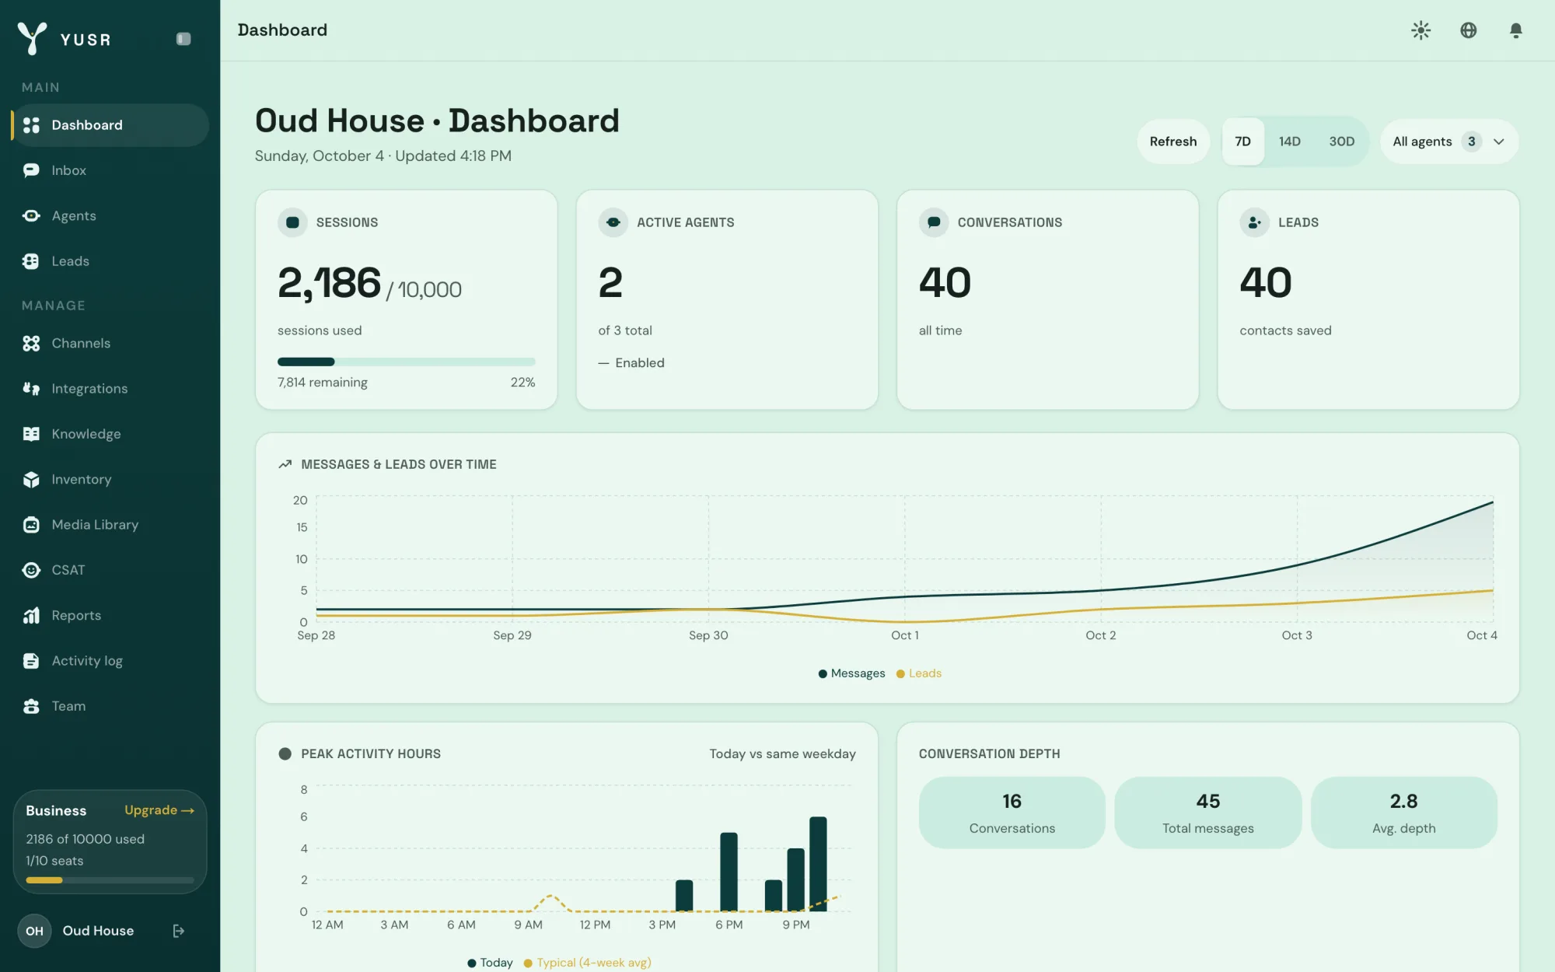
Task: Open the Media Library icon
Action: (x=31, y=525)
